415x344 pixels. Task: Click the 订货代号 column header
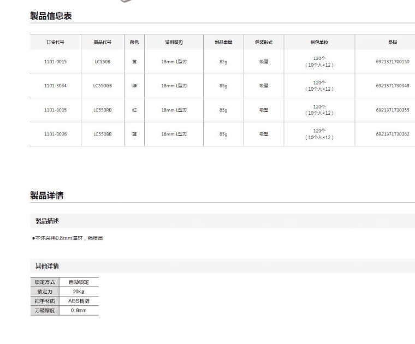pos(55,42)
